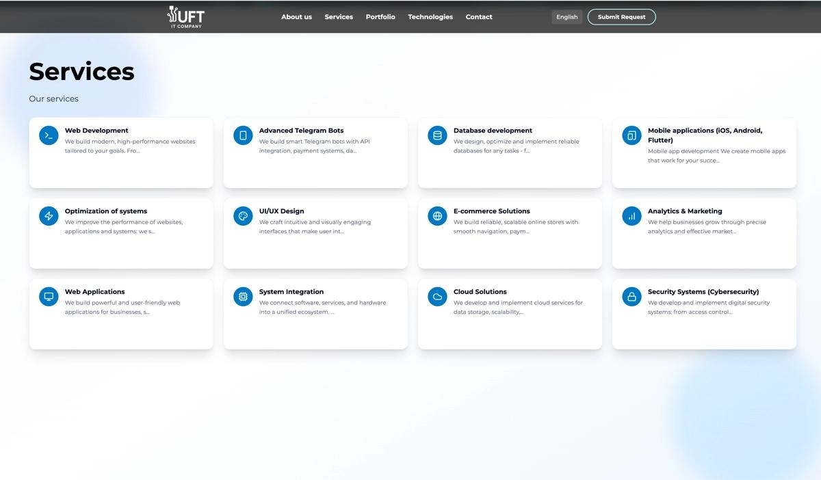Viewport: 821px width, 480px height.
Task: Open the Contact page link
Action: [x=479, y=17]
